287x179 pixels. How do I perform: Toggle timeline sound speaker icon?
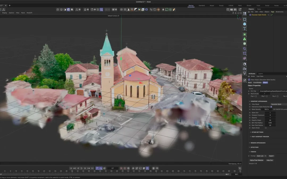click(x=104, y=168)
